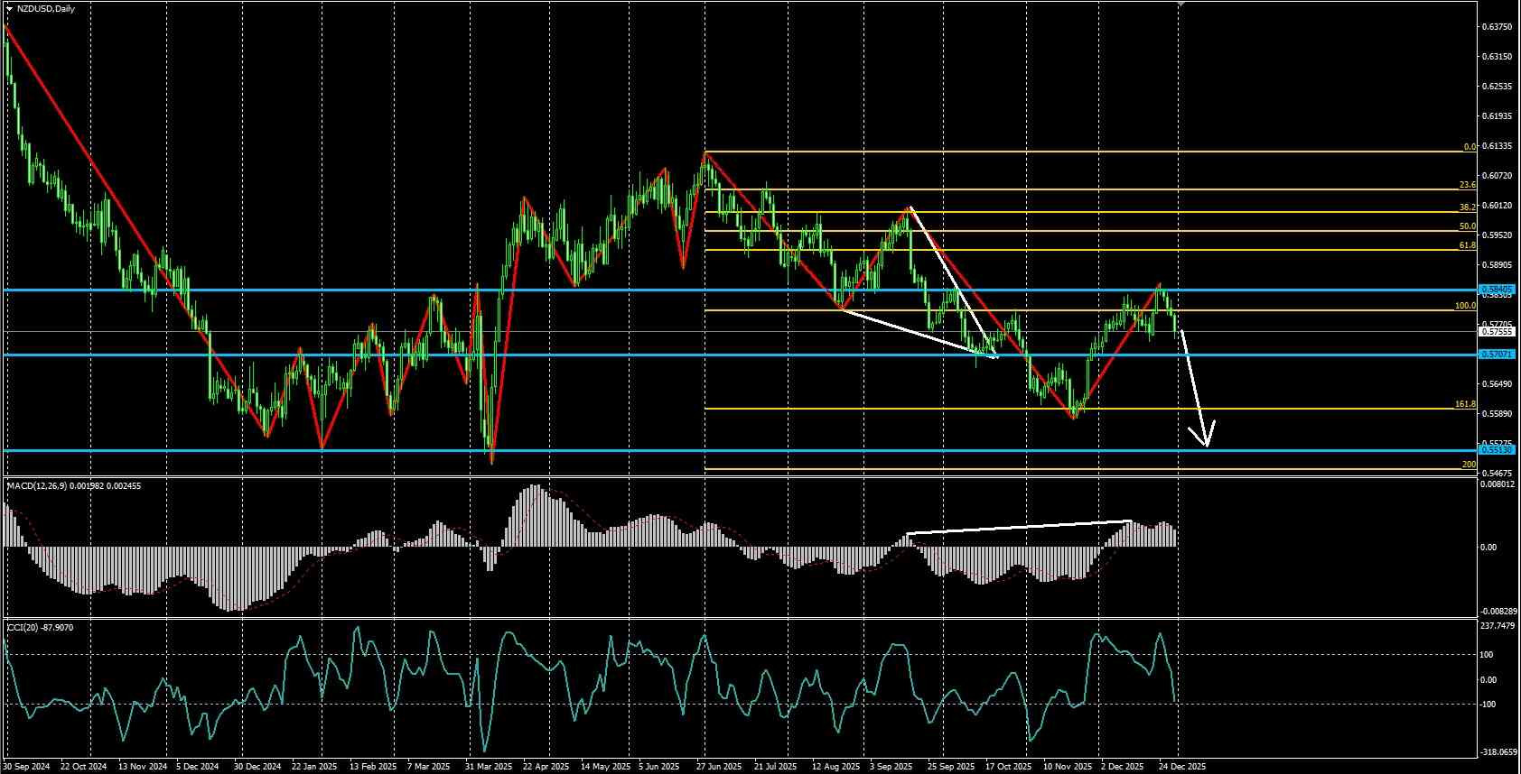The image size is (1521, 774).
Task: Click the blue 0.55130 price tag
Action: point(1497,450)
